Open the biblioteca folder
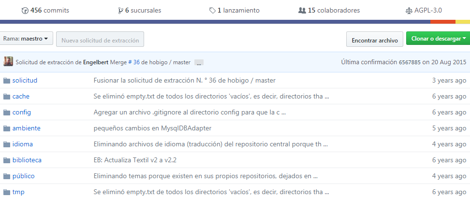The height and width of the screenshot is (198, 470). (x=27, y=160)
